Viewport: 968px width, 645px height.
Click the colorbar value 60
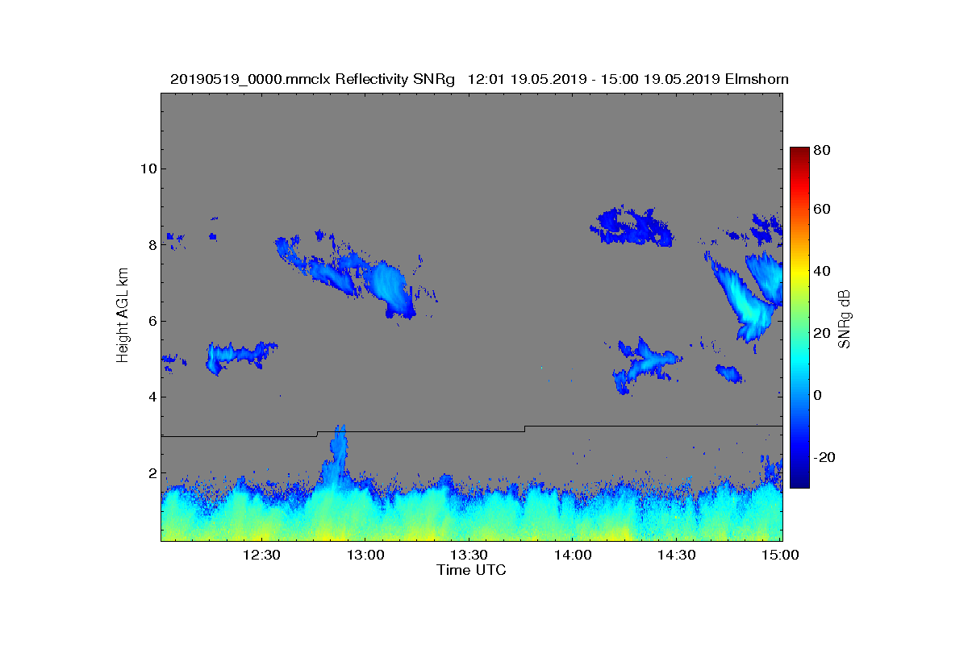822,210
